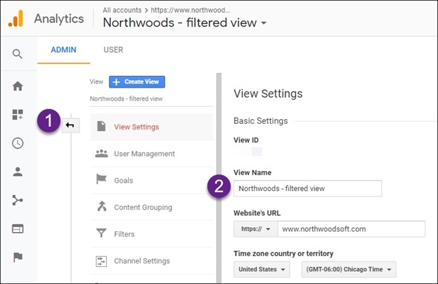The image size is (438, 284).
Task: Open Realtime reports clock icon
Action: coord(18,143)
